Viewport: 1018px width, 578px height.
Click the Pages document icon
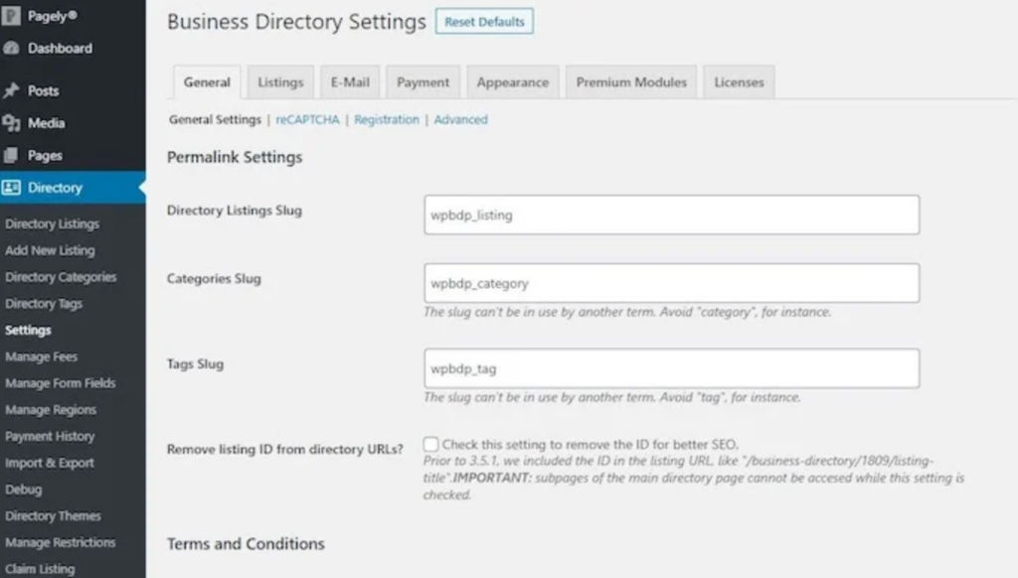[11, 156]
